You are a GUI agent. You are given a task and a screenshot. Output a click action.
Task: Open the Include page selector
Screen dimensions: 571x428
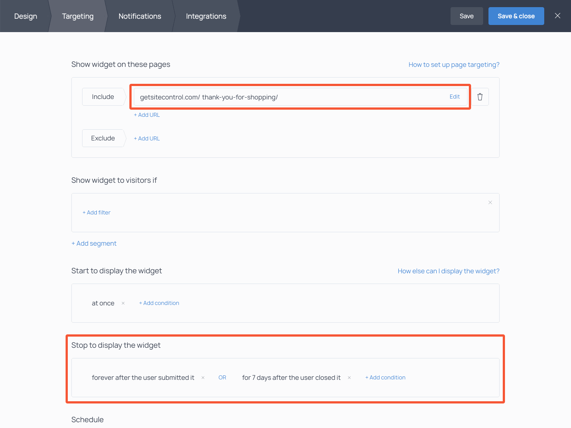[x=103, y=97]
